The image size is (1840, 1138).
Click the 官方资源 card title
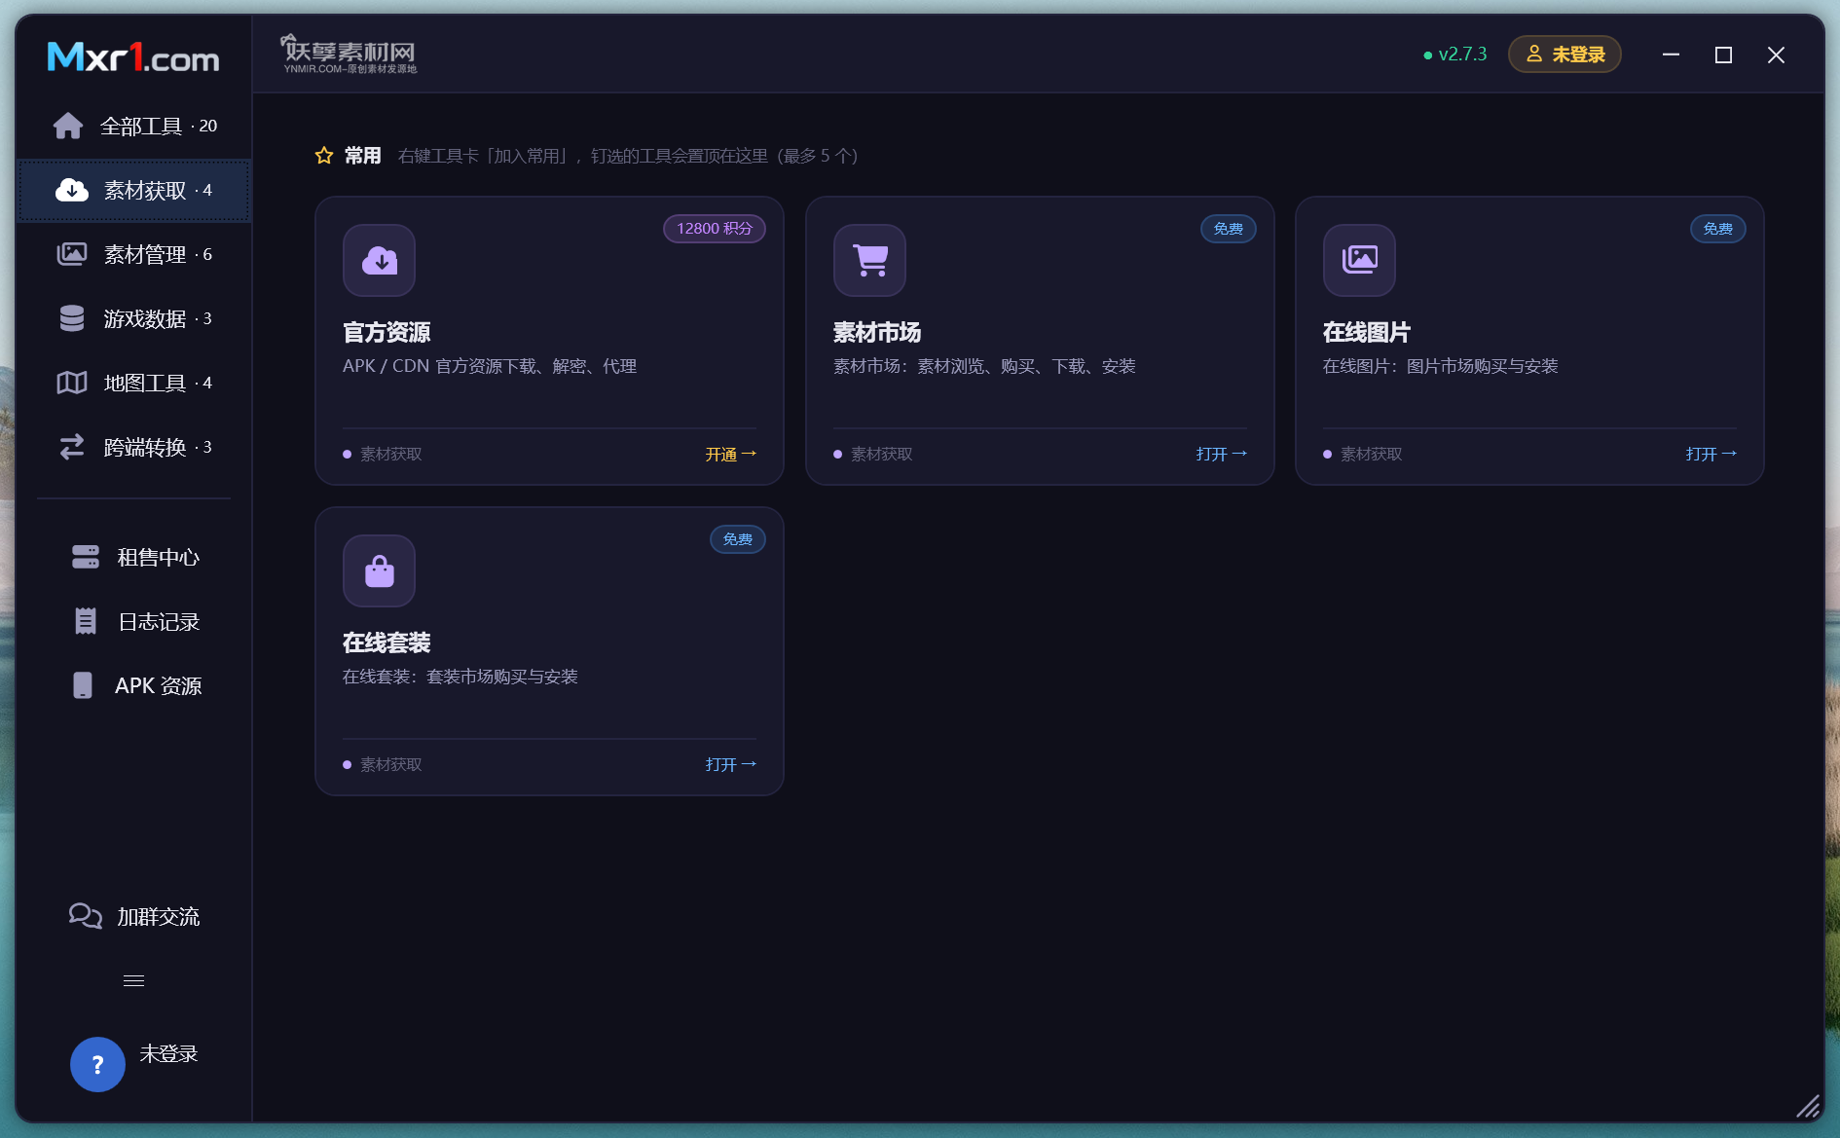click(386, 333)
